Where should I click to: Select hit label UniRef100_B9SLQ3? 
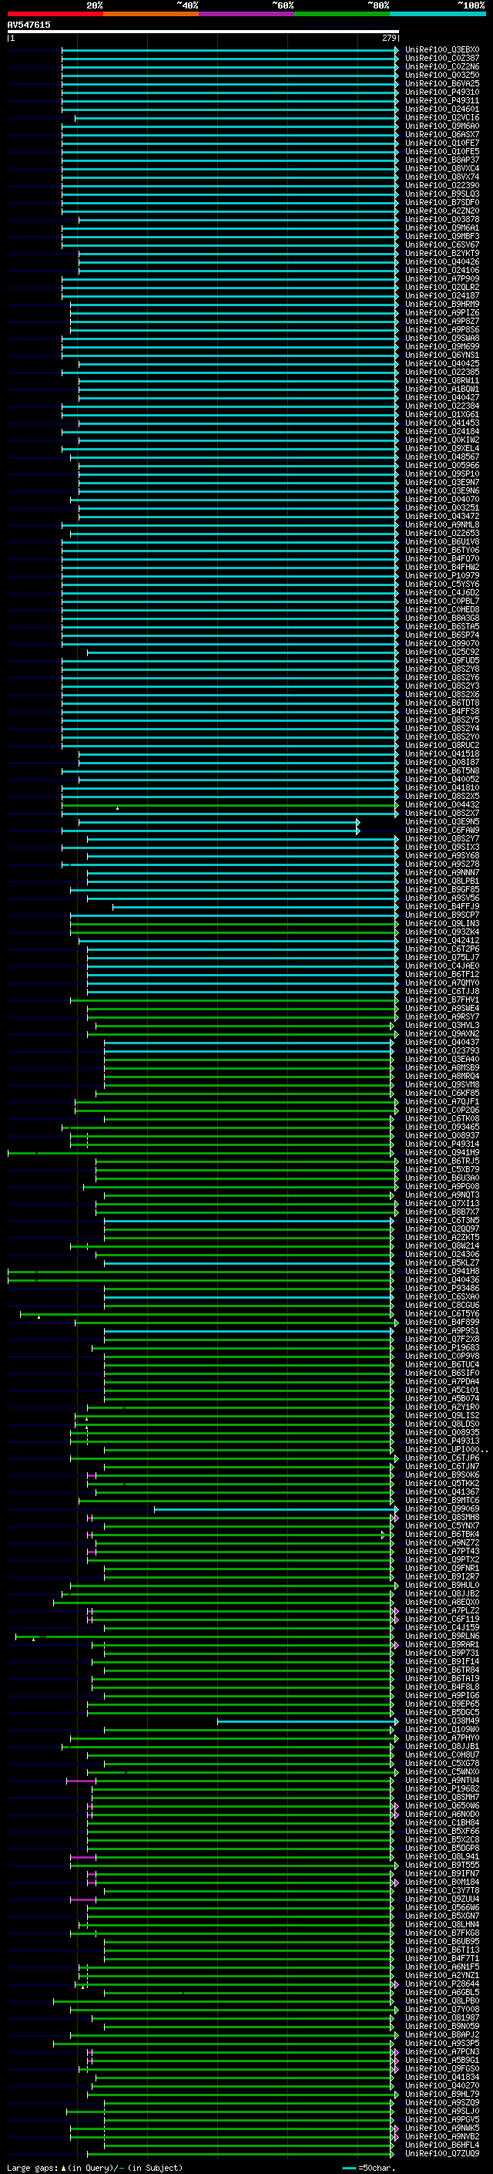click(441, 194)
